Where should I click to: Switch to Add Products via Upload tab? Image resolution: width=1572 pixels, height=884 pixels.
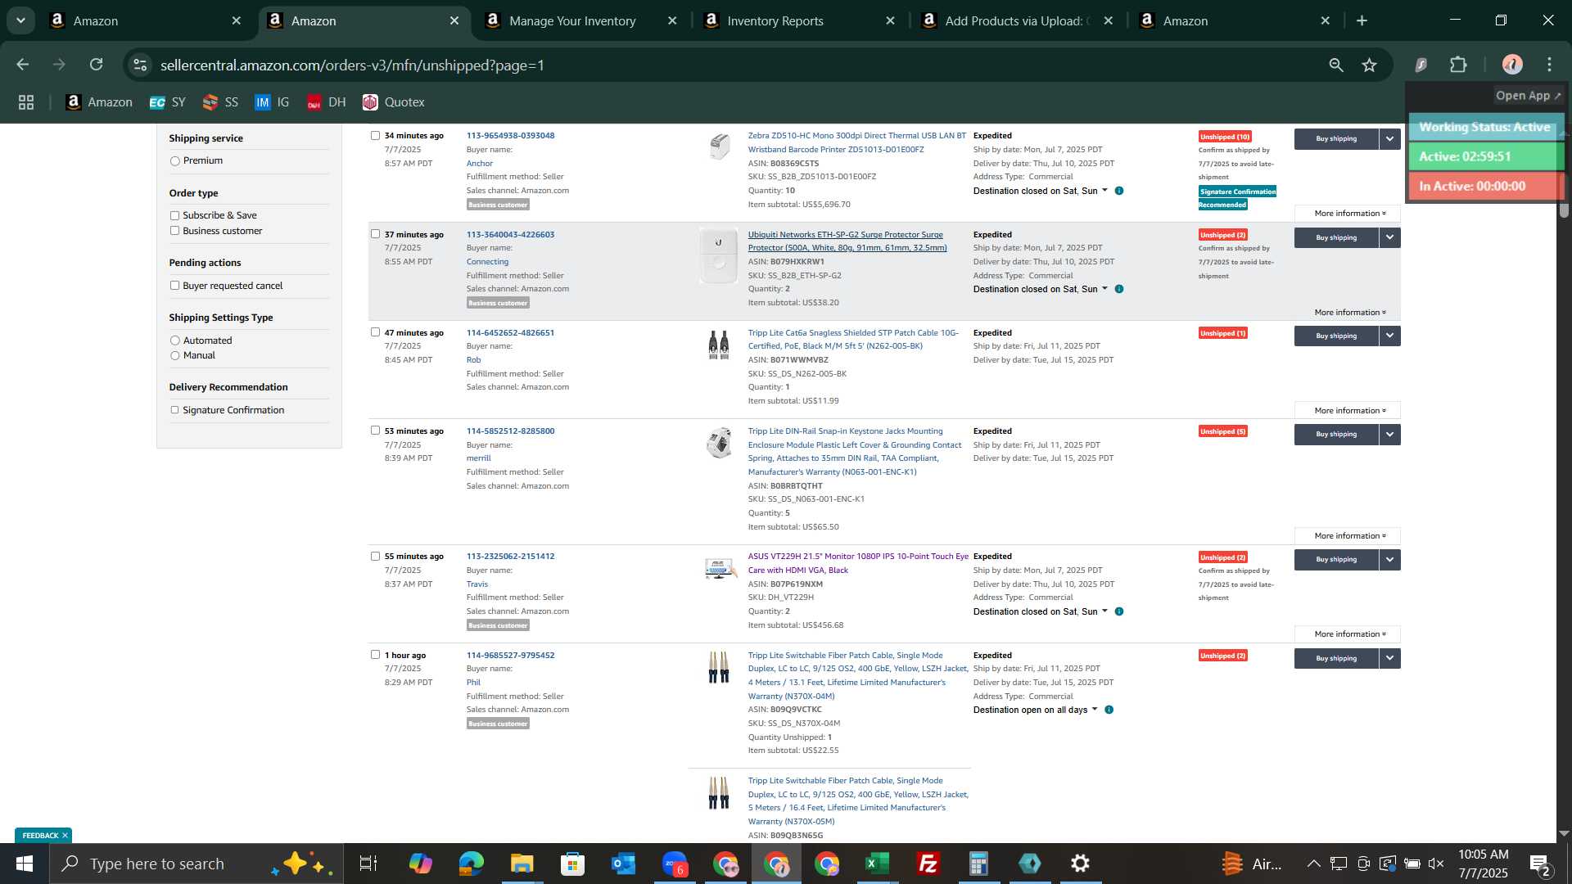[1018, 21]
